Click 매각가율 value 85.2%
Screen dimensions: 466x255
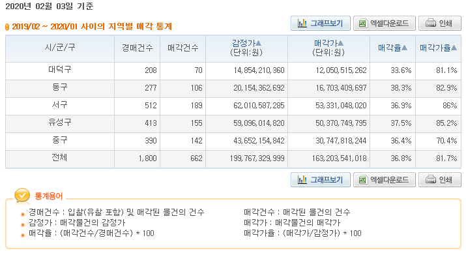[446, 123]
